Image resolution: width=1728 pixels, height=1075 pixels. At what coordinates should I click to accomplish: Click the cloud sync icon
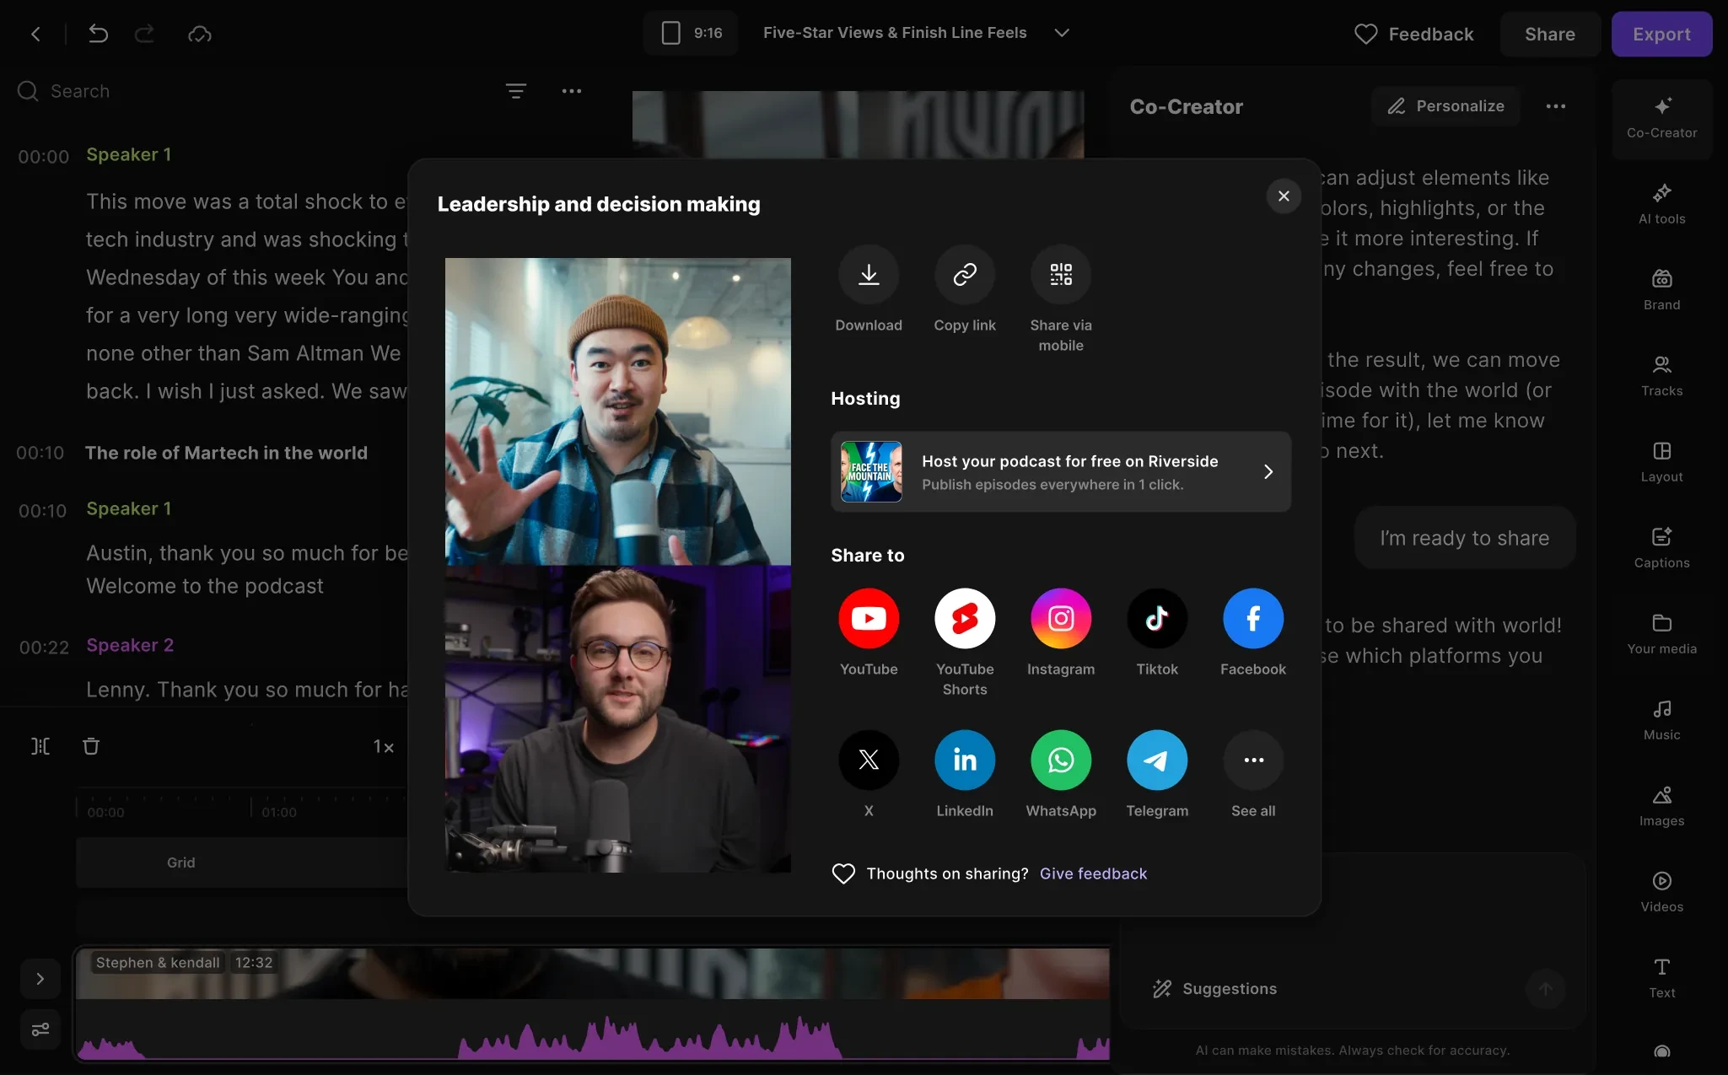click(x=200, y=34)
